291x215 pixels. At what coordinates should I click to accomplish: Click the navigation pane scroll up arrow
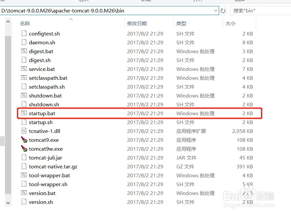click(x=8, y=22)
